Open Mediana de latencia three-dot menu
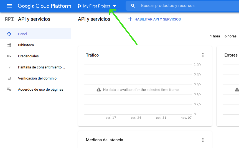The width and height of the screenshot is (239, 148). (x=203, y=140)
